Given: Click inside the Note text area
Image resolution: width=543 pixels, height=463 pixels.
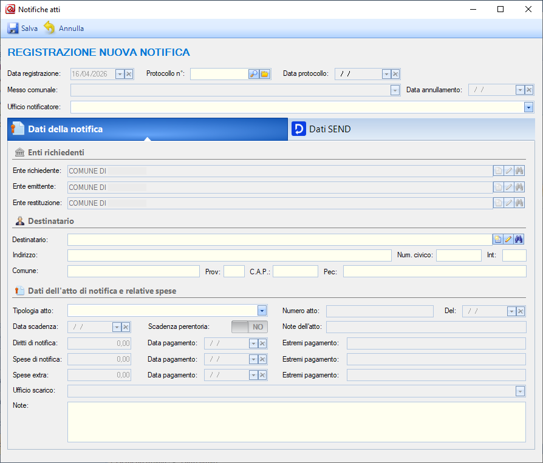Looking at the screenshot, I should pyautogui.click(x=296, y=422).
